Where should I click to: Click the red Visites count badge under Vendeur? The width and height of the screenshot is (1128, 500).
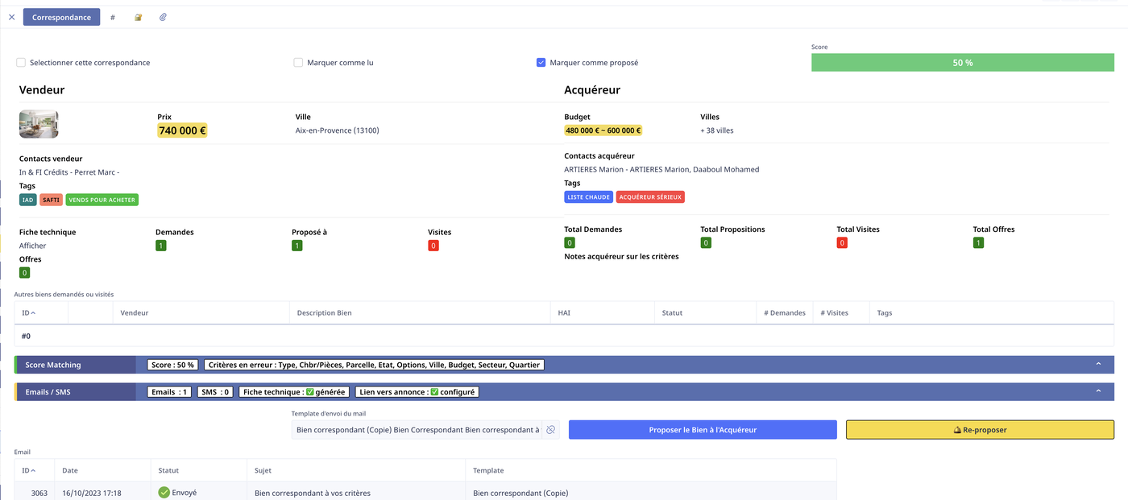pyautogui.click(x=433, y=246)
